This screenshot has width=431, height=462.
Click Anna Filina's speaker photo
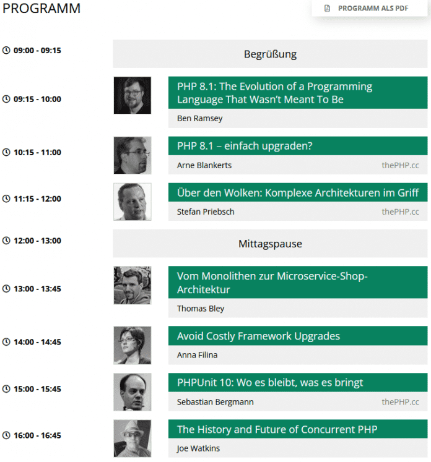coord(133,345)
